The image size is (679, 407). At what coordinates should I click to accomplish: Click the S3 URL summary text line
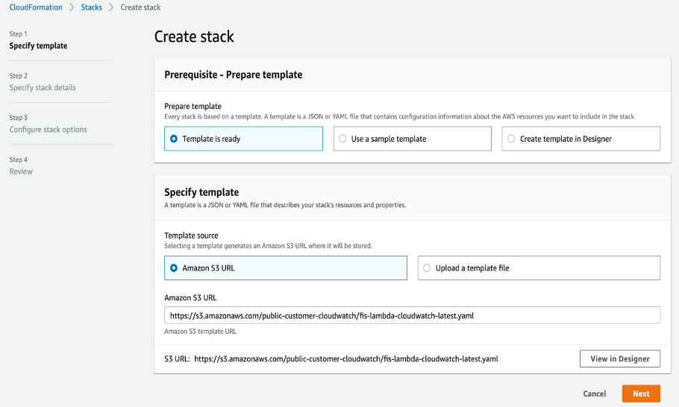[331, 359]
